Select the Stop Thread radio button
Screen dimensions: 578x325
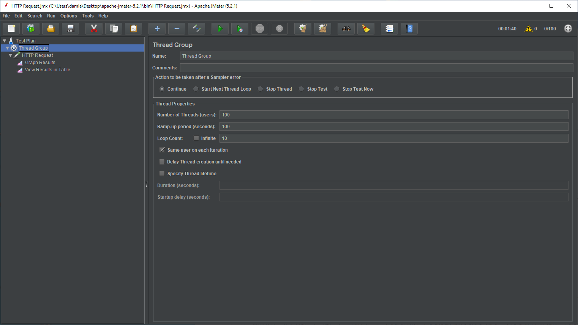click(260, 89)
